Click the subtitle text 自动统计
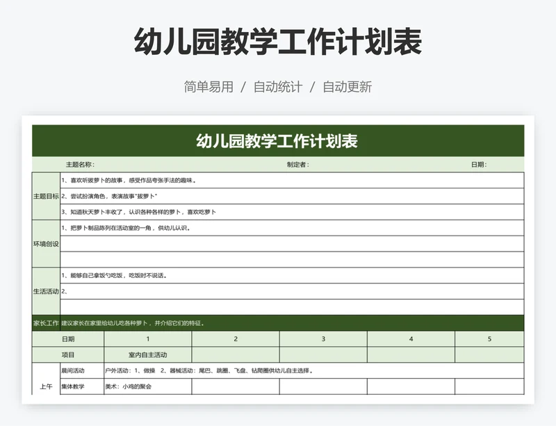This screenshot has height=426, width=556. click(x=278, y=87)
